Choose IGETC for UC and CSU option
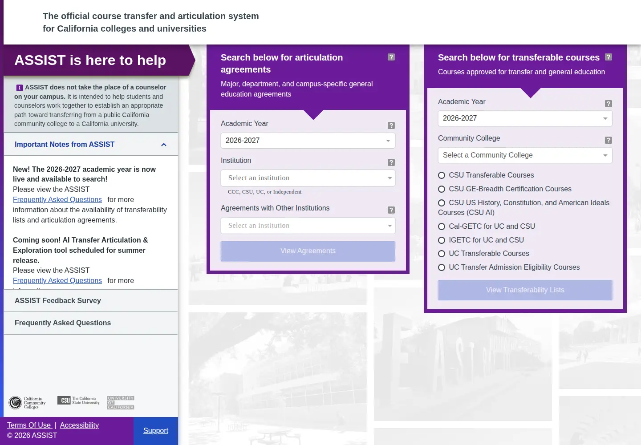 pos(442,240)
